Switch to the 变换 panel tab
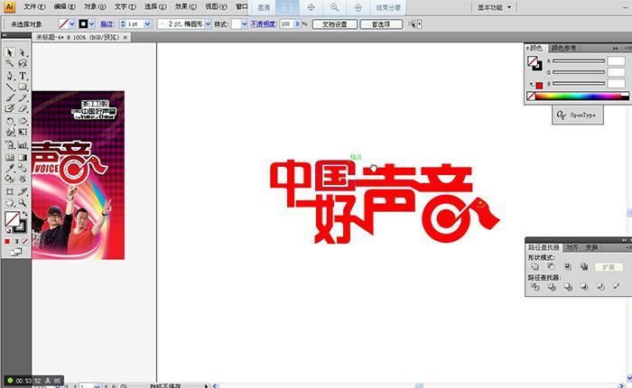 tap(591, 247)
